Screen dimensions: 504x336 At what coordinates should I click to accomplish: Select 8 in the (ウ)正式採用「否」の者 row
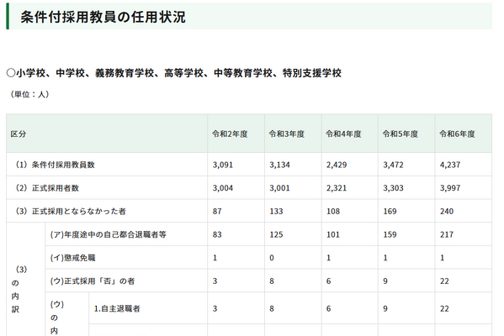click(272, 281)
